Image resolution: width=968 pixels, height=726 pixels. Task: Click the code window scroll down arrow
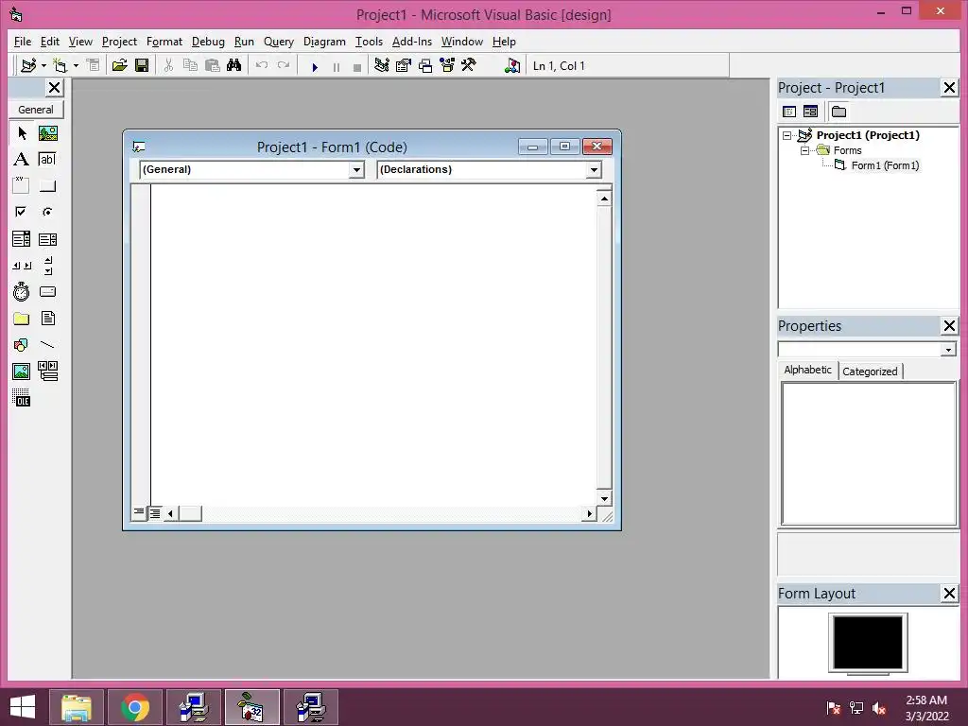[604, 497]
